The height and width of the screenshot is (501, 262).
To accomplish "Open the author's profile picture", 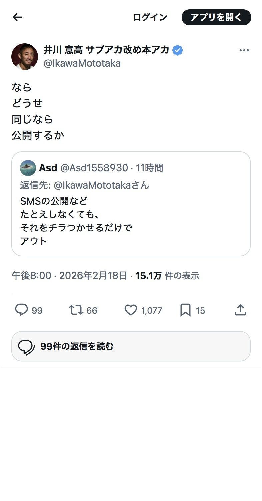I will click(25, 57).
